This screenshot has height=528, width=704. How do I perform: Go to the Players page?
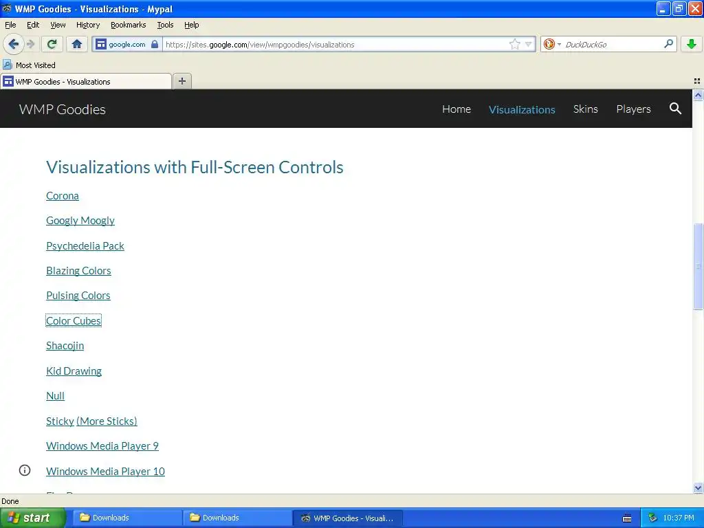[633, 109]
